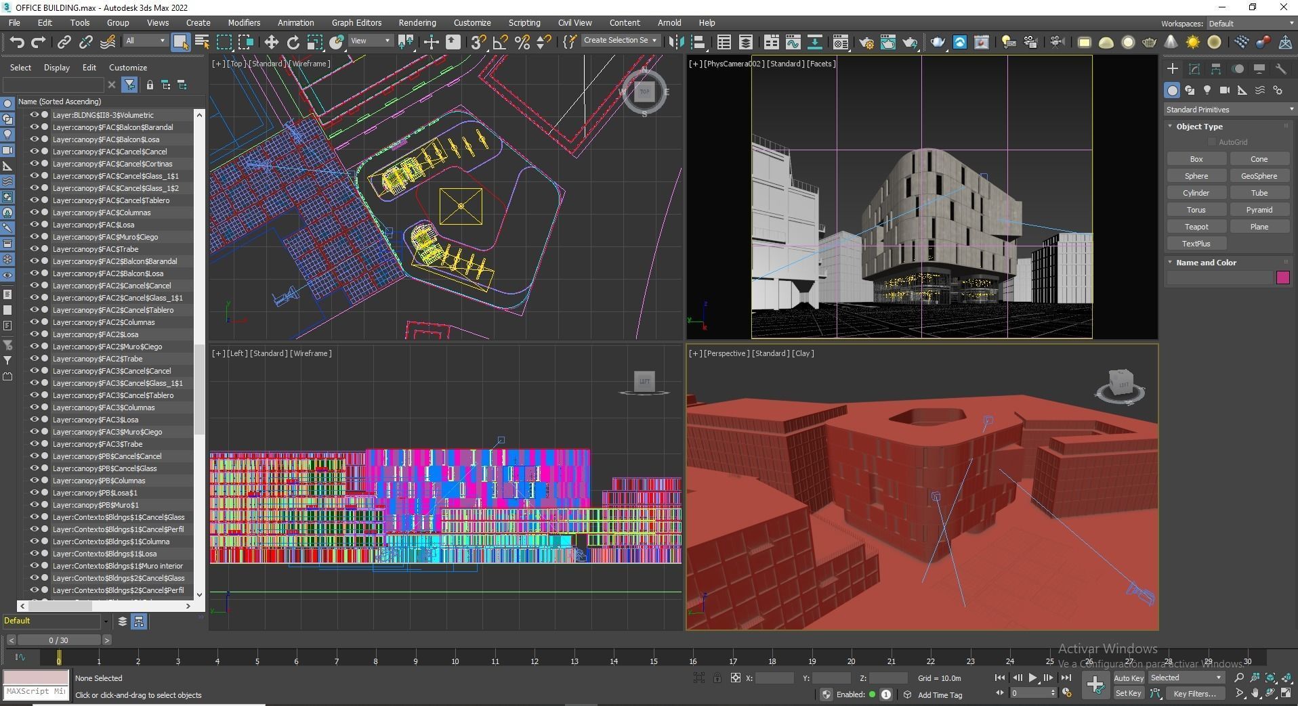Image resolution: width=1298 pixels, height=706 pixels.
Task: Create a Box primitive
Action: (1196, 159)
